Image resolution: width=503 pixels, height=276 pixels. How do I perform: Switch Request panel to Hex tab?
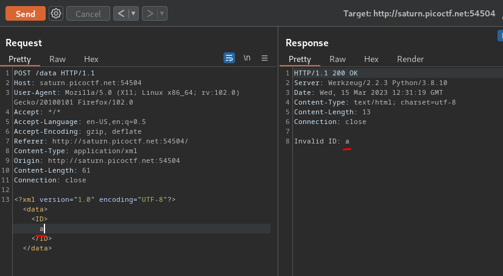click(x=91, y=59)
